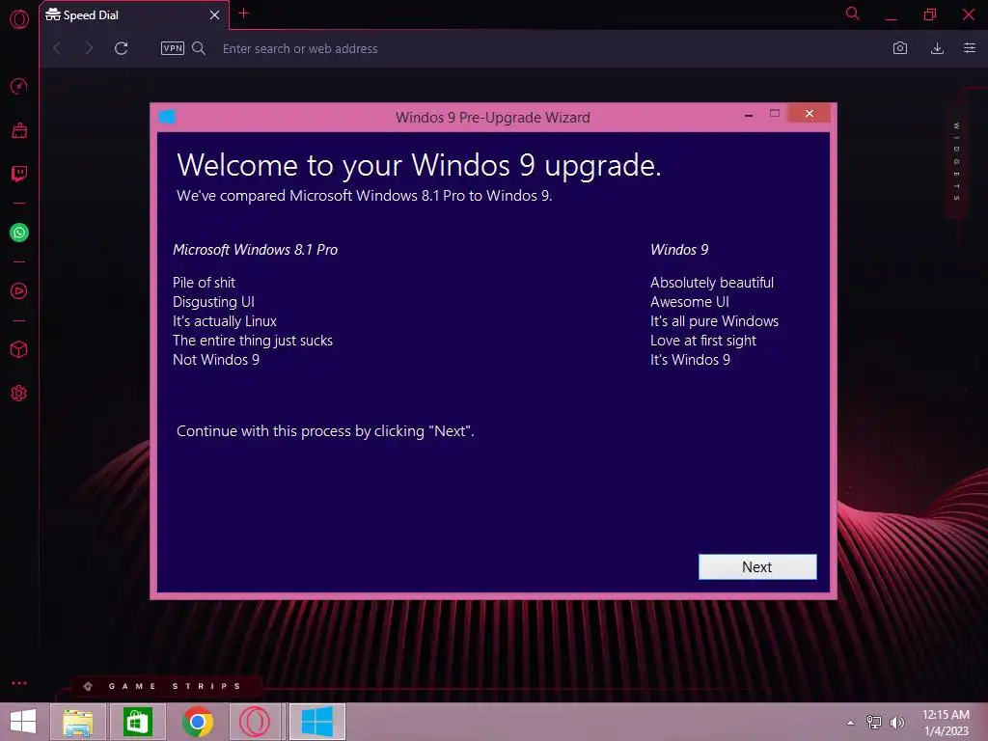
Task: Close the Speed Dial tab
Action: pyautogui.click(x=214, y=15)
